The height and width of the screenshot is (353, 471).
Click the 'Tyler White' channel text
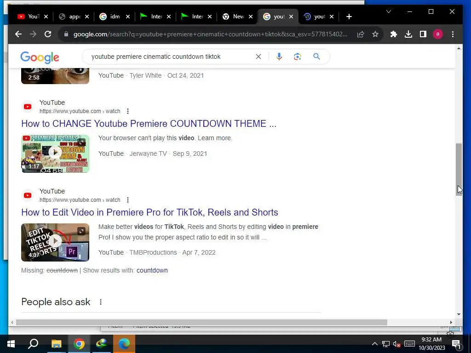tap(145, 75)
